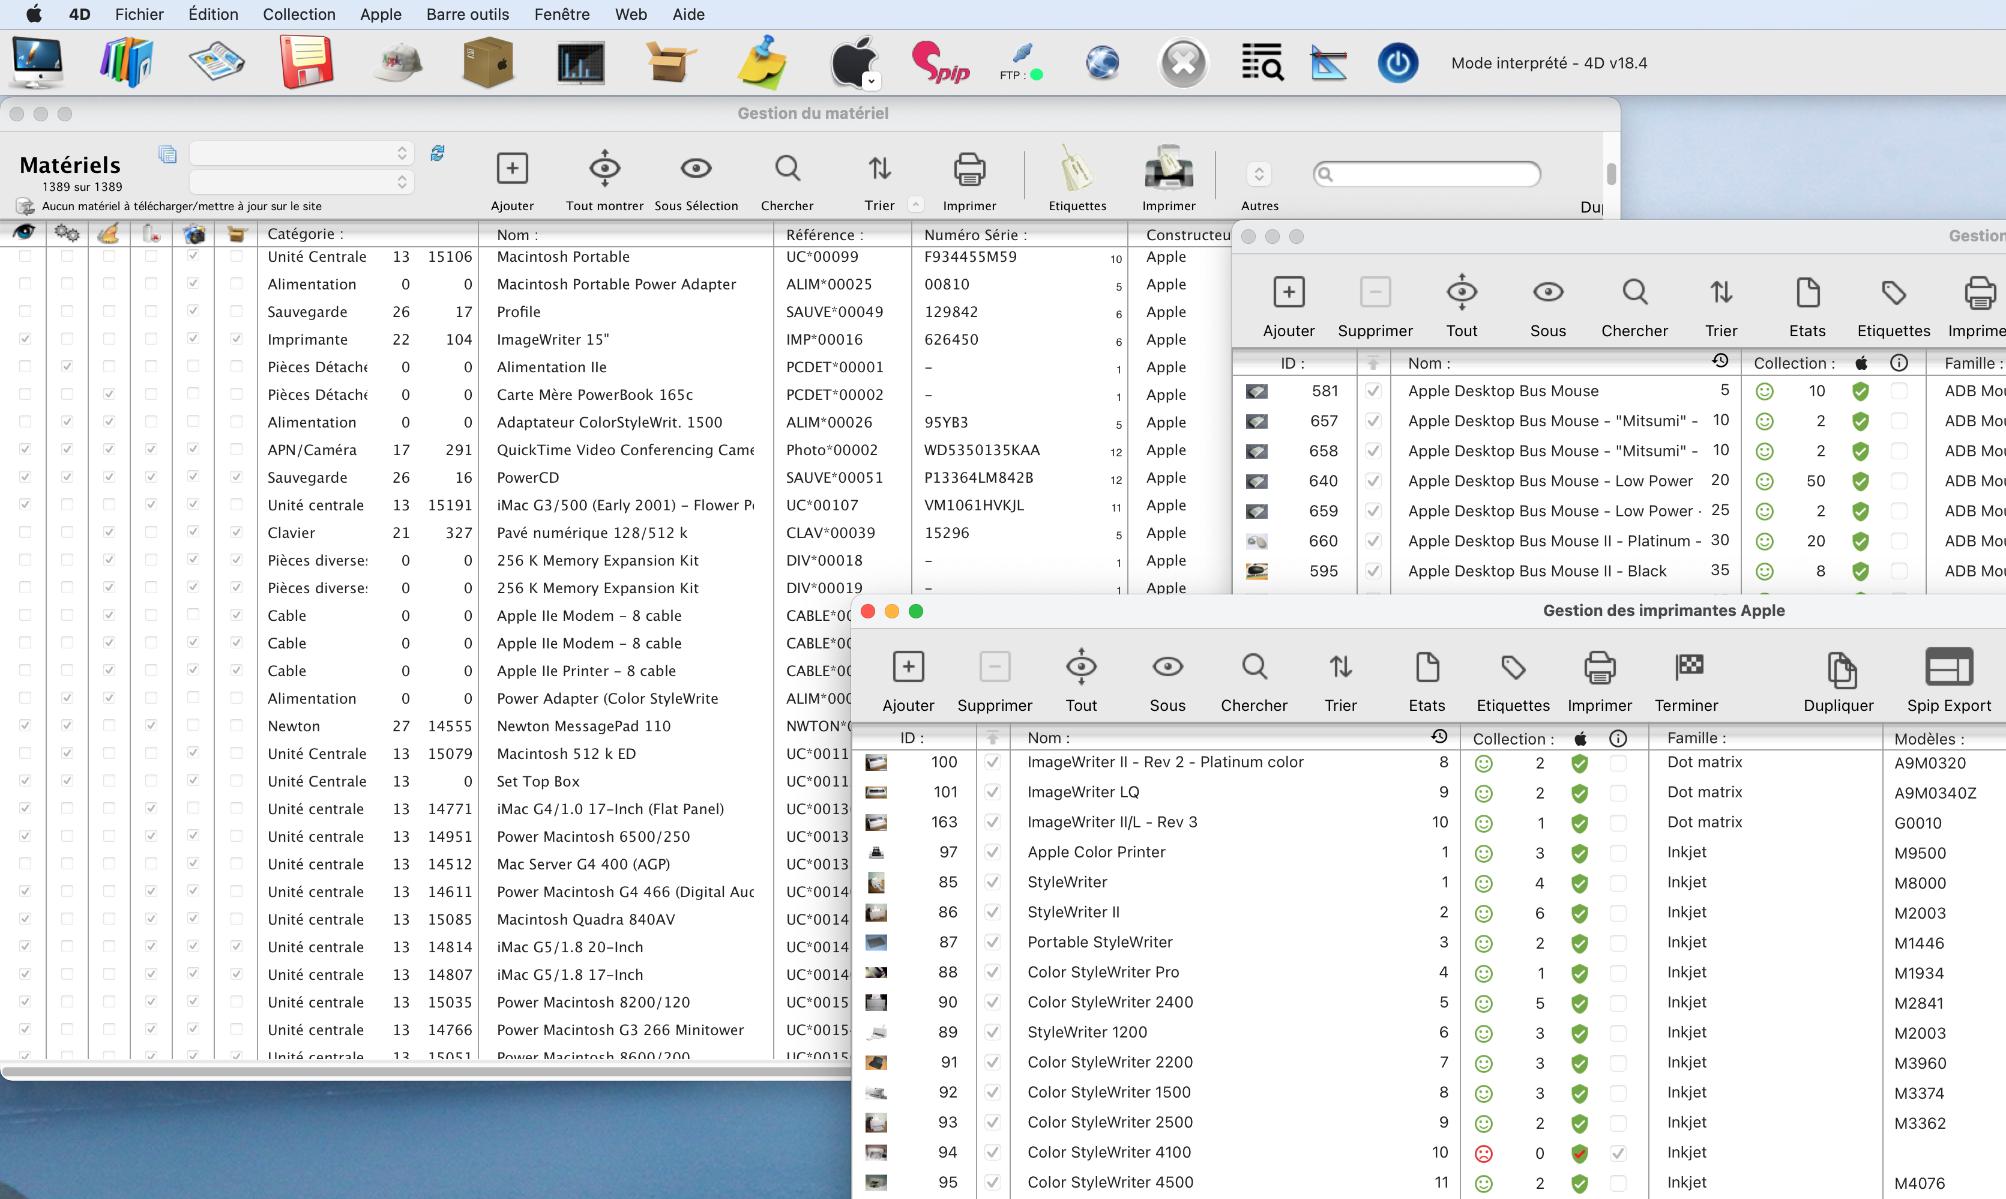The image size is (2006, 1199).
Task: Click Supprimer in printers window toolbar
Action: click(994, 683)
